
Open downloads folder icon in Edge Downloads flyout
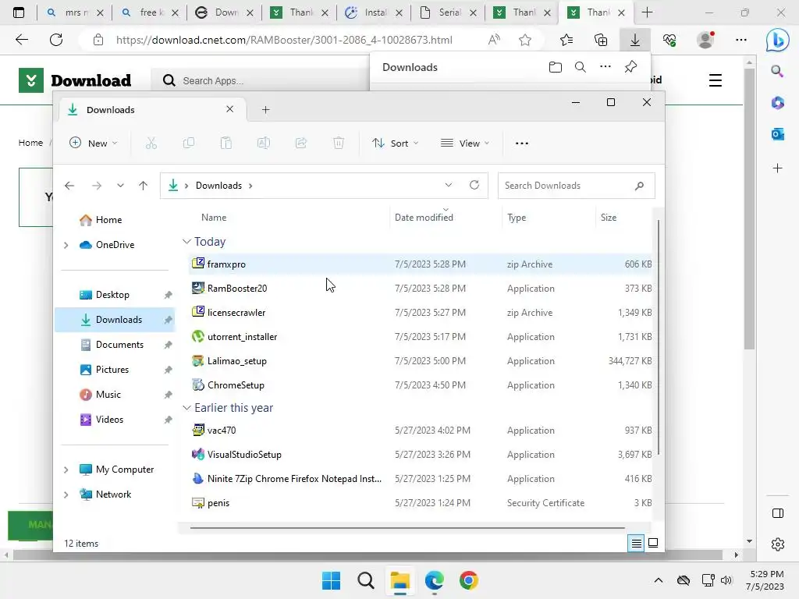[x=556, y=67]
